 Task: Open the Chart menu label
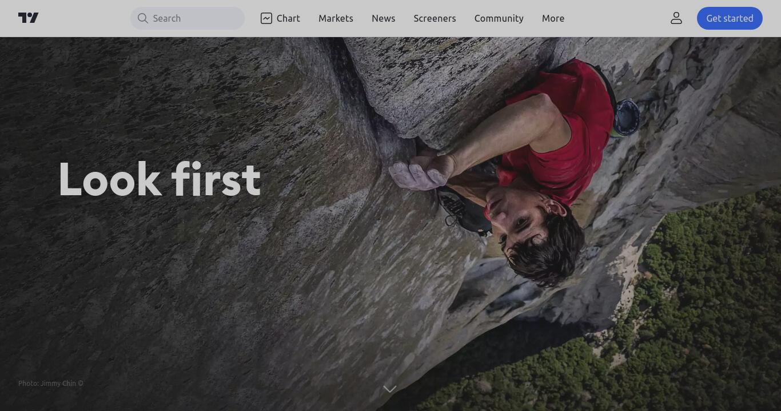[x=288, y=18]
